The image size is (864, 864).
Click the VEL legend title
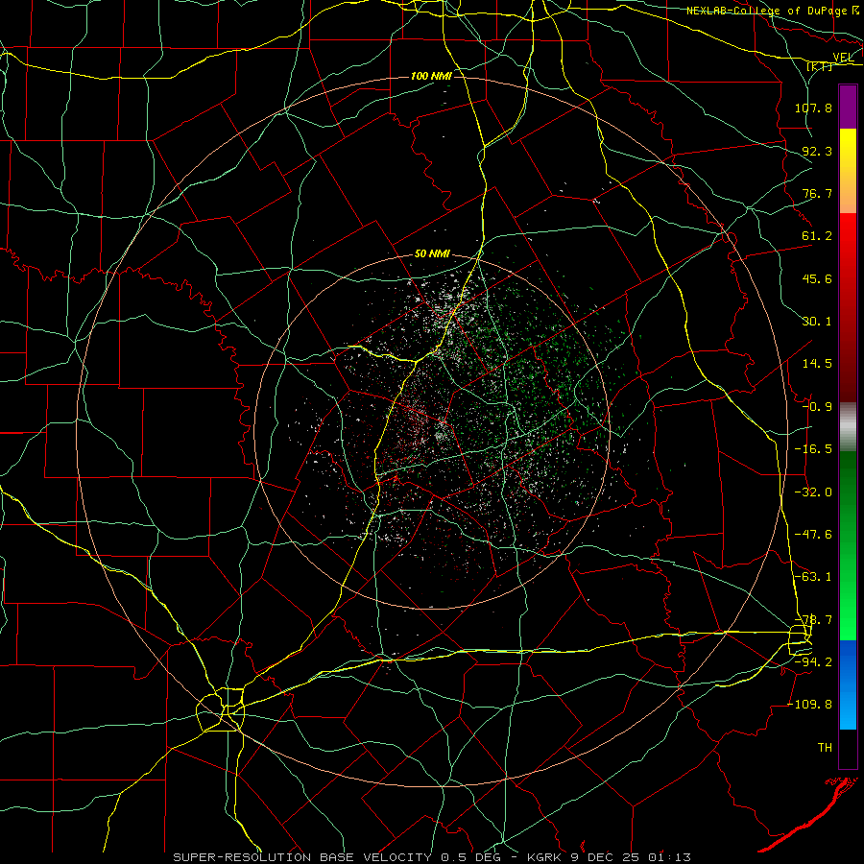[x=843, y=58]
